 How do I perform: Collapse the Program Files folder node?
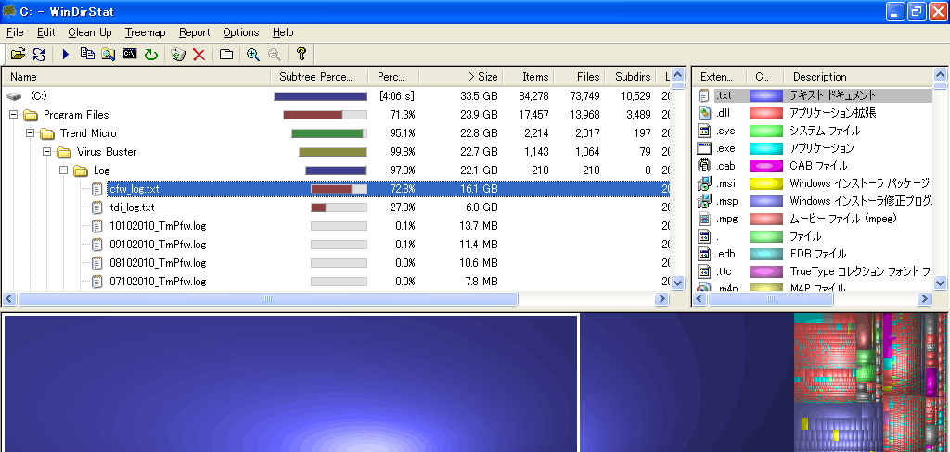tap(14, 115)
